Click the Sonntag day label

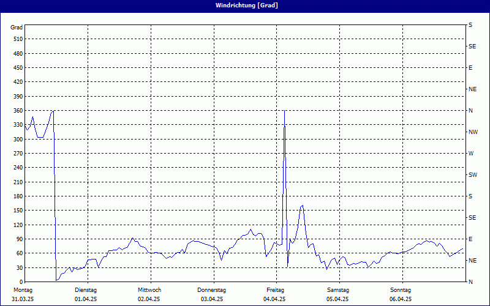[x=401, y=290]
